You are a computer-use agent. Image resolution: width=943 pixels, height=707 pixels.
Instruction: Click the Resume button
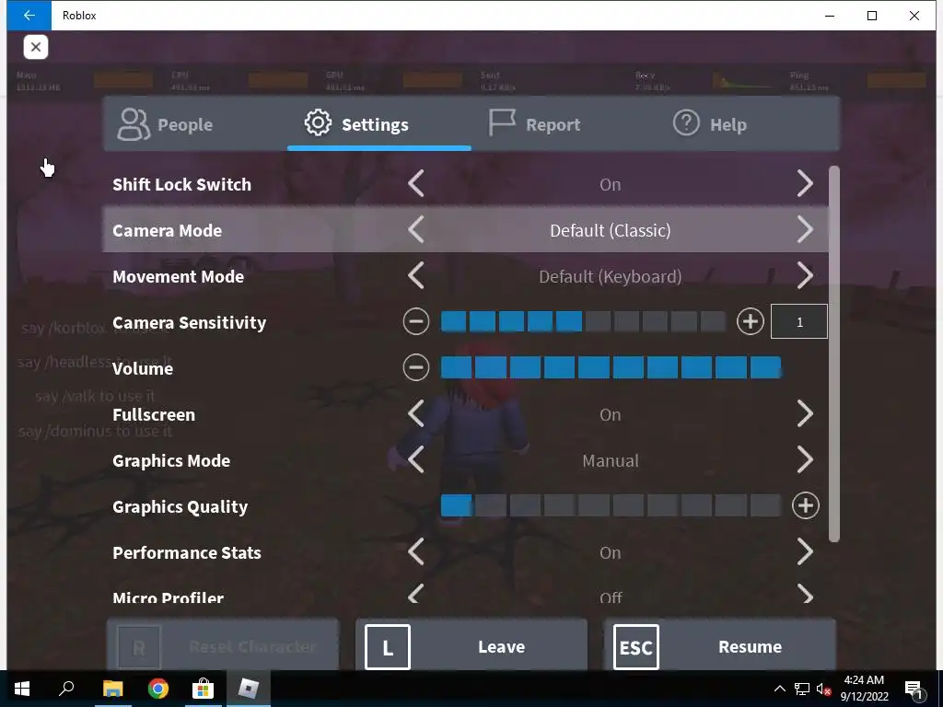pos(720,646)
